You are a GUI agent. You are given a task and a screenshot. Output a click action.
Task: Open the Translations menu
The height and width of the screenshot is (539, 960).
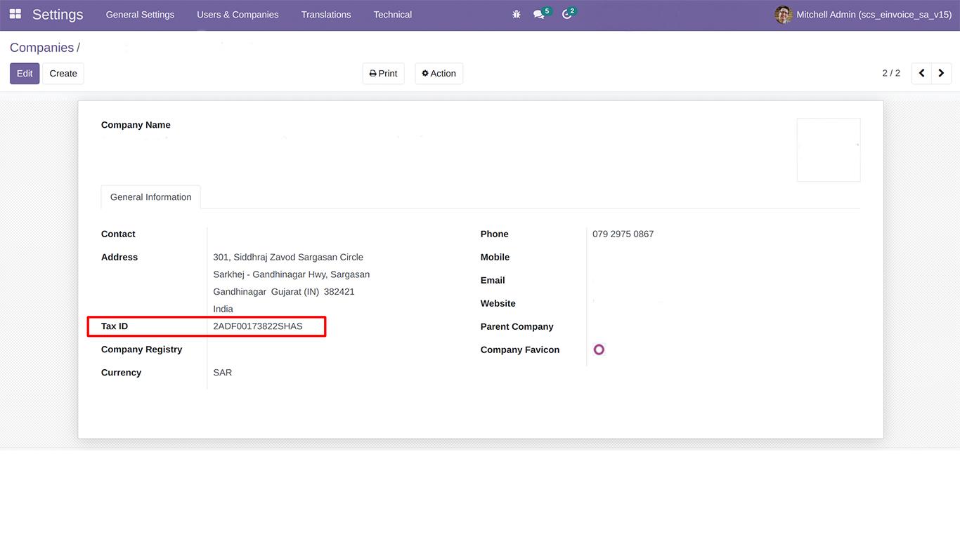click(x=326, y=14)
